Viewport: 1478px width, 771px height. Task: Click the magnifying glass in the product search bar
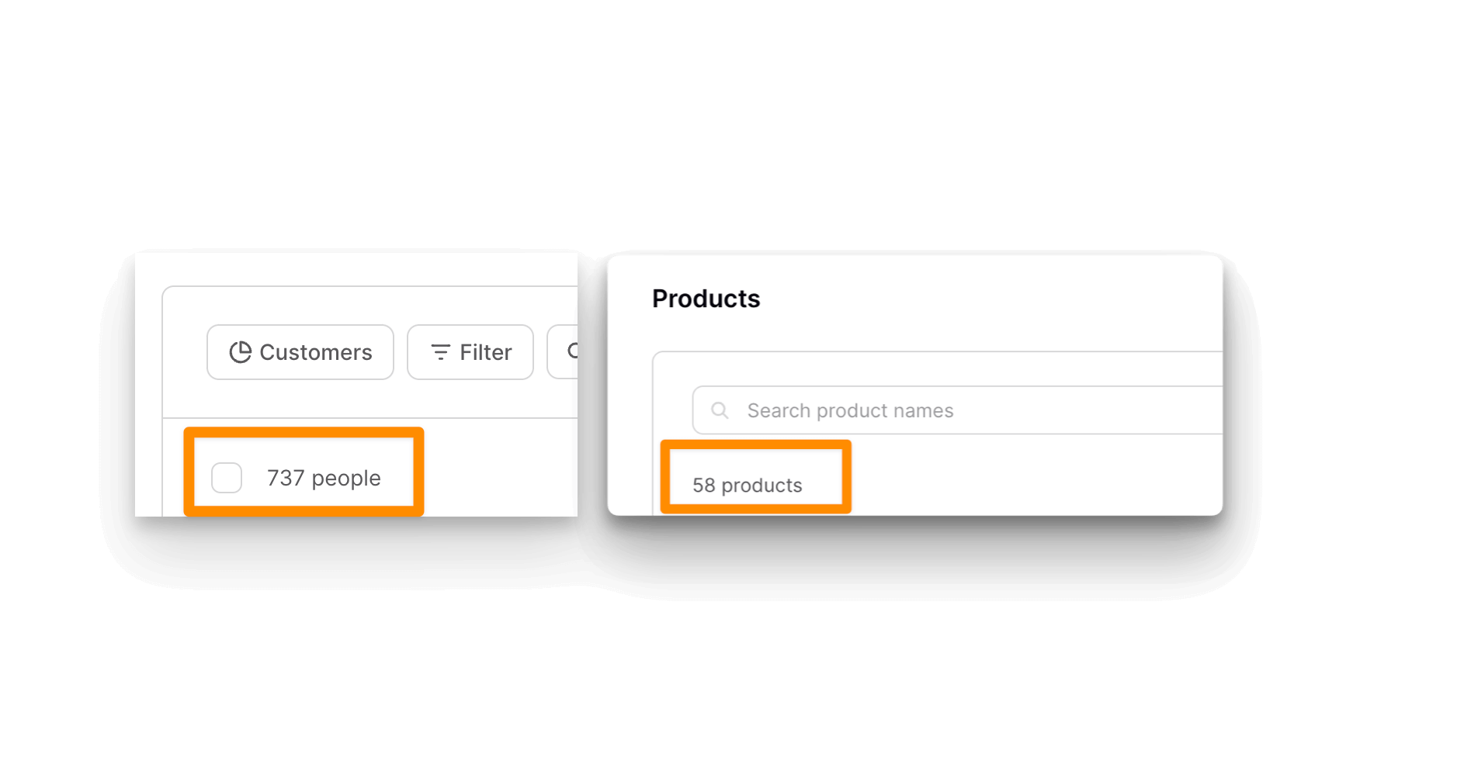(720, 410)
